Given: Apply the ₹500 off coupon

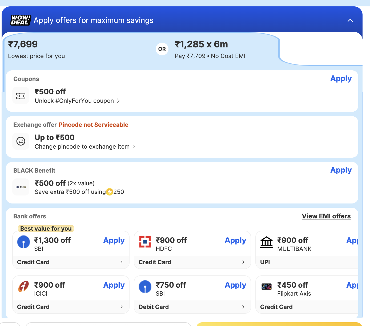Looking at the screenshot, I should click(341, 79).
